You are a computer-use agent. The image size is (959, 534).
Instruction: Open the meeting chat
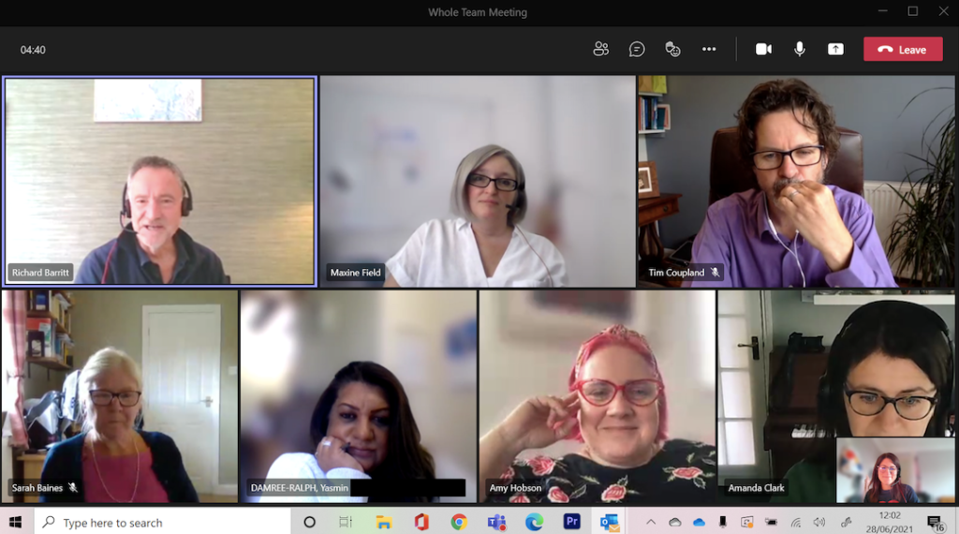[x=637, y=50]
